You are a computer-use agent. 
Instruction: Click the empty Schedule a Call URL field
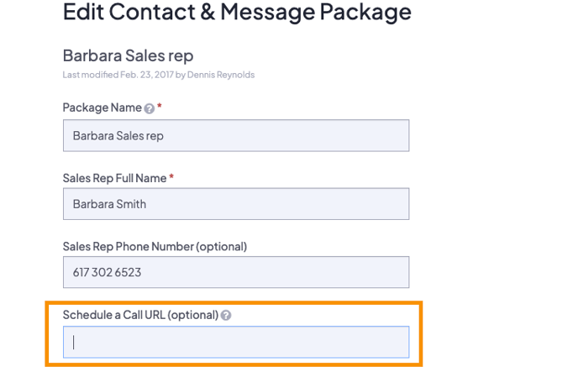click(236, 342)
